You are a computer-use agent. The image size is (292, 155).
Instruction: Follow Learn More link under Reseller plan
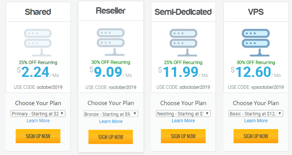(x=111, y=121)
